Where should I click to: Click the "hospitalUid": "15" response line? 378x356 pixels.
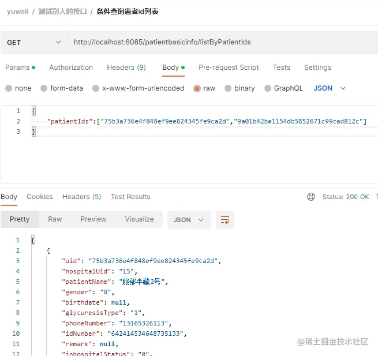coord(100,271)
